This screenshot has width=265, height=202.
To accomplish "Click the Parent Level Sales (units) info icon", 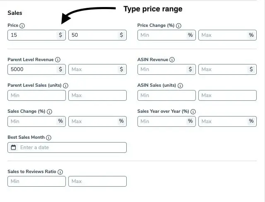I will click(65, 86).
